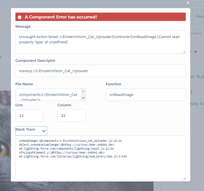Click the File Name text box
The image size is (204, 191).
48,95
